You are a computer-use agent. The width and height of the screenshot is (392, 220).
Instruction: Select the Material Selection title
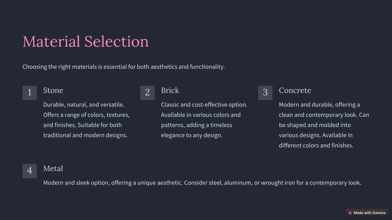coord(85,41)
